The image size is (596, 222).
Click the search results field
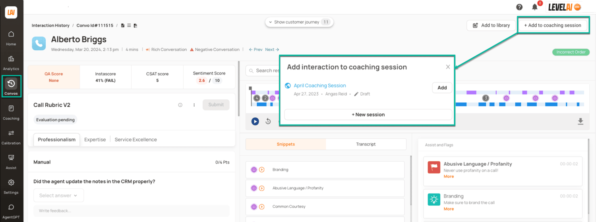coord(263,71)
